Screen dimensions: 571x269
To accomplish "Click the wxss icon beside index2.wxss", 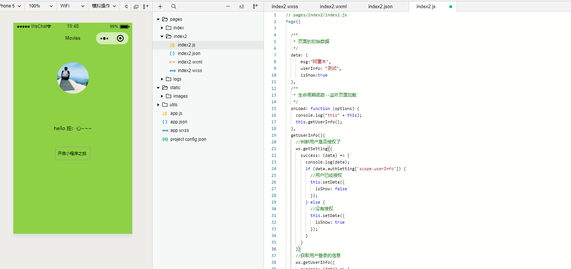I will coord(173,71).
